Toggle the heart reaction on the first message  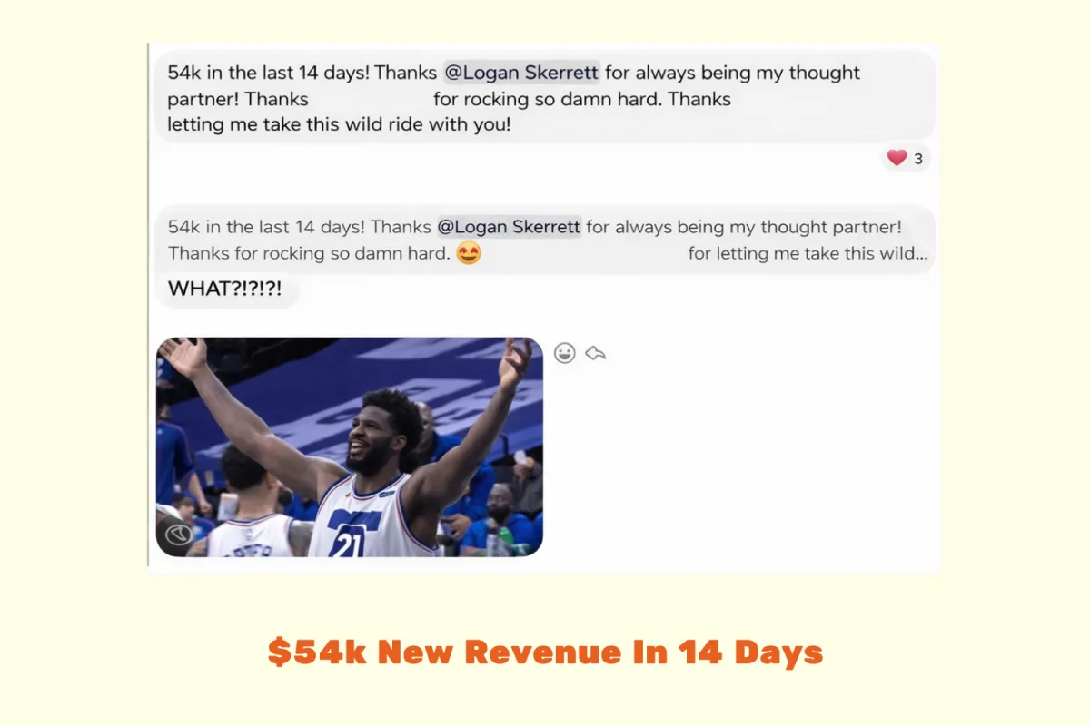point(897,158)
